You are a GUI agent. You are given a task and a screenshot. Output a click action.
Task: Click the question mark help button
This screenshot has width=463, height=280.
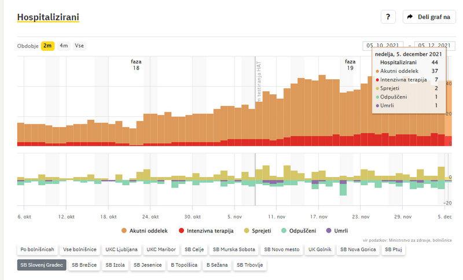[388, 17]
